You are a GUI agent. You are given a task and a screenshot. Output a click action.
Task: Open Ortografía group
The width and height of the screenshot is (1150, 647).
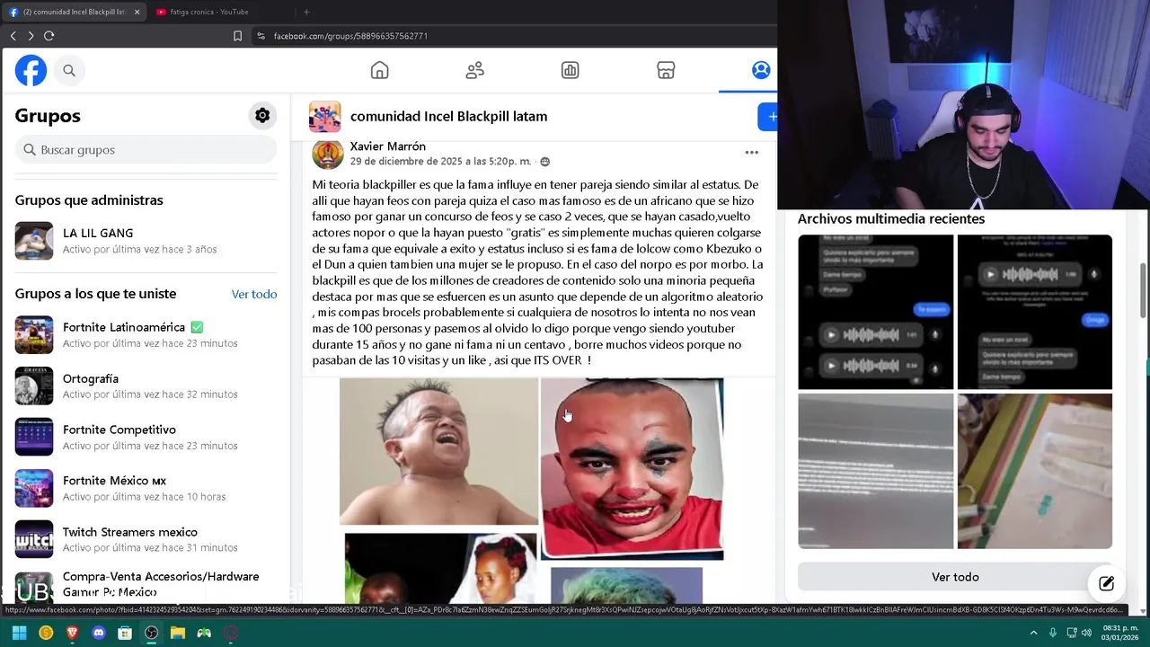pos(146,386)
